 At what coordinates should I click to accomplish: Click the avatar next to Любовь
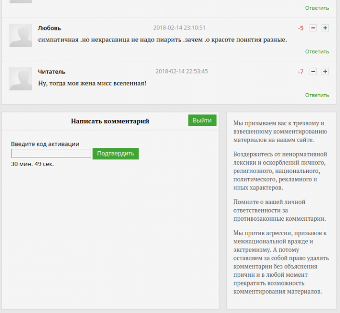tap(20, 35)
